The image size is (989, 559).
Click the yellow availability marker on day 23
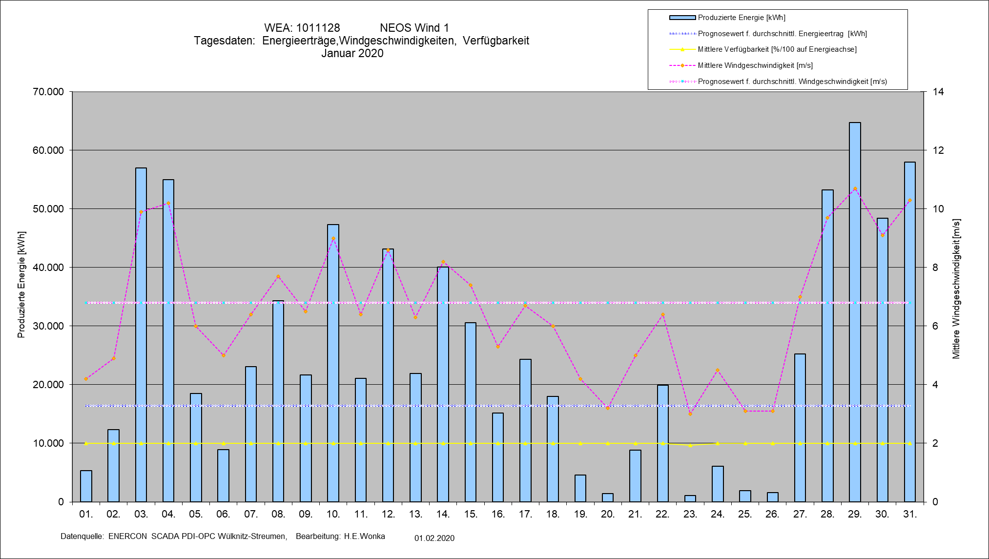pyautogui.click(x=690, y=445)
